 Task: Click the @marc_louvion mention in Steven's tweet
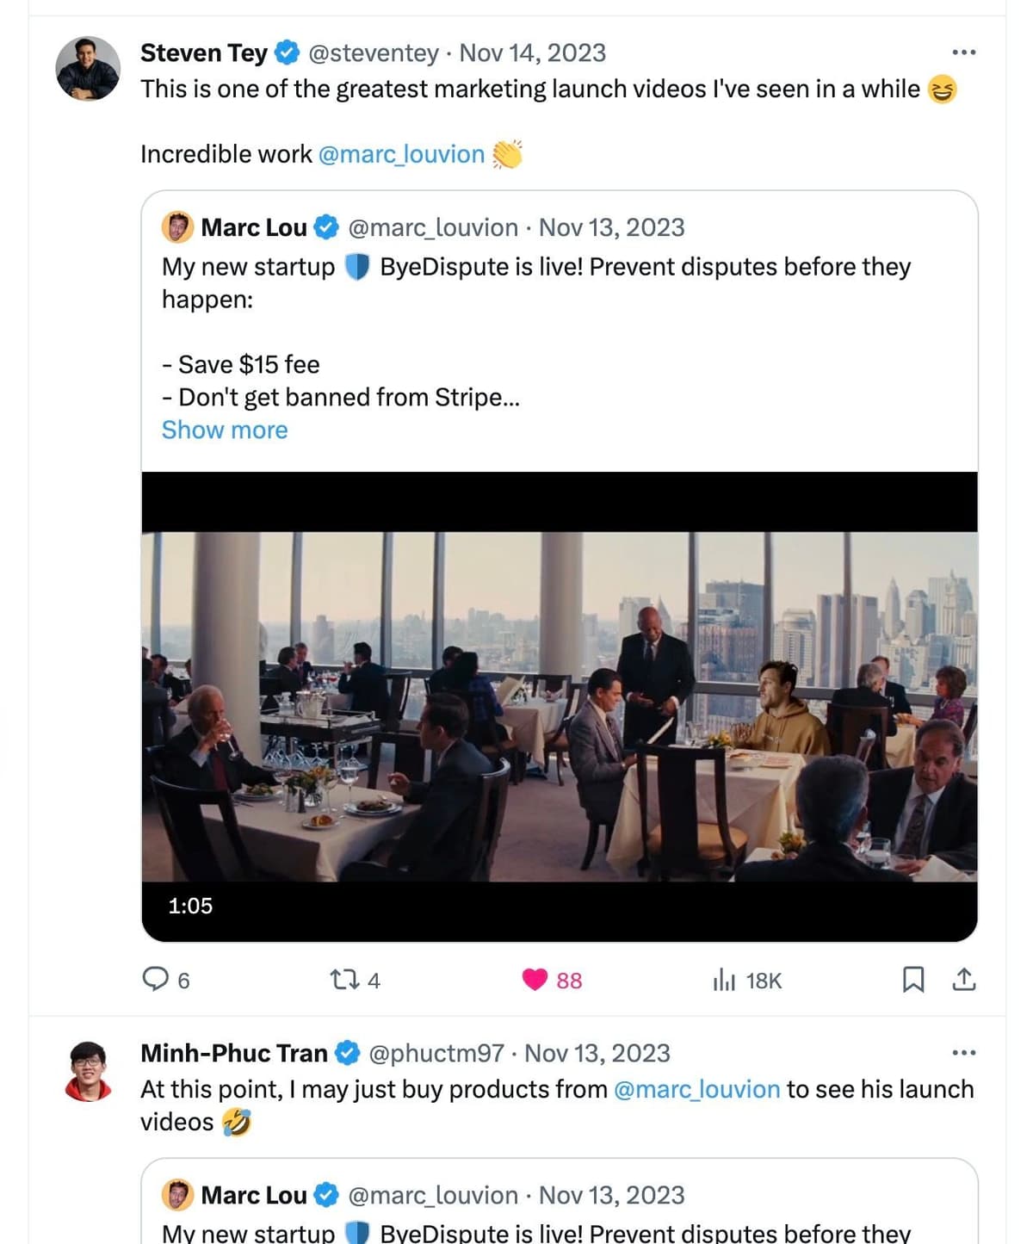pos(401,154)
